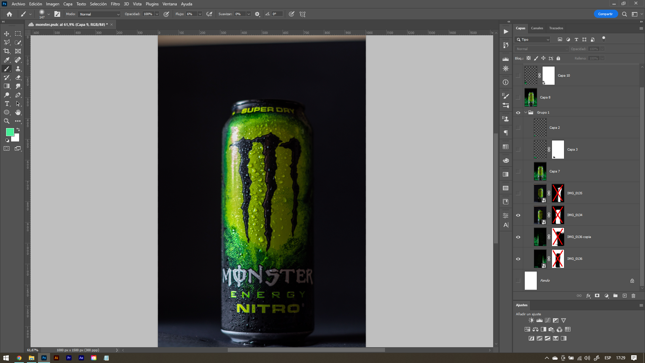645x363 pixels.
Task: Select the Crop tool
Action: 7,51
